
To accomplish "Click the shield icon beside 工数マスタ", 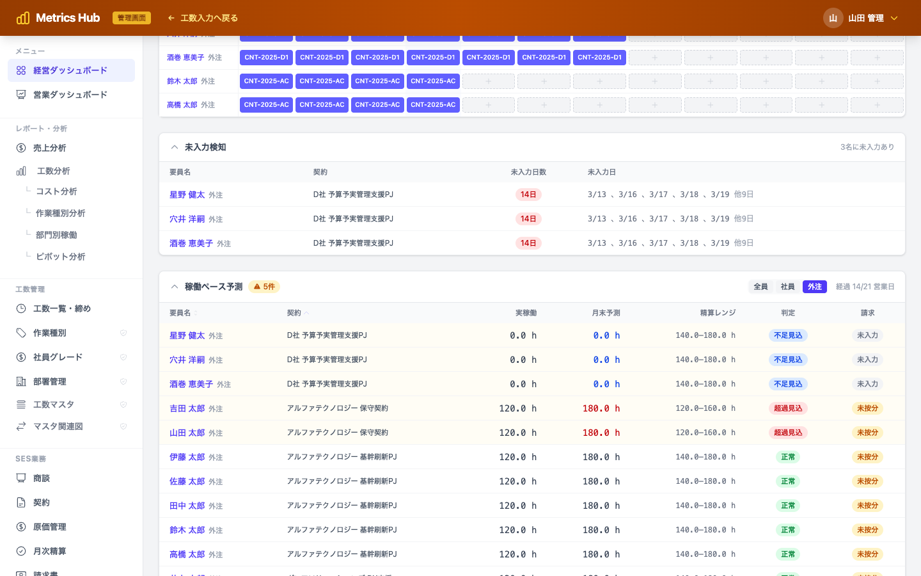I will [x=123, y=404].
